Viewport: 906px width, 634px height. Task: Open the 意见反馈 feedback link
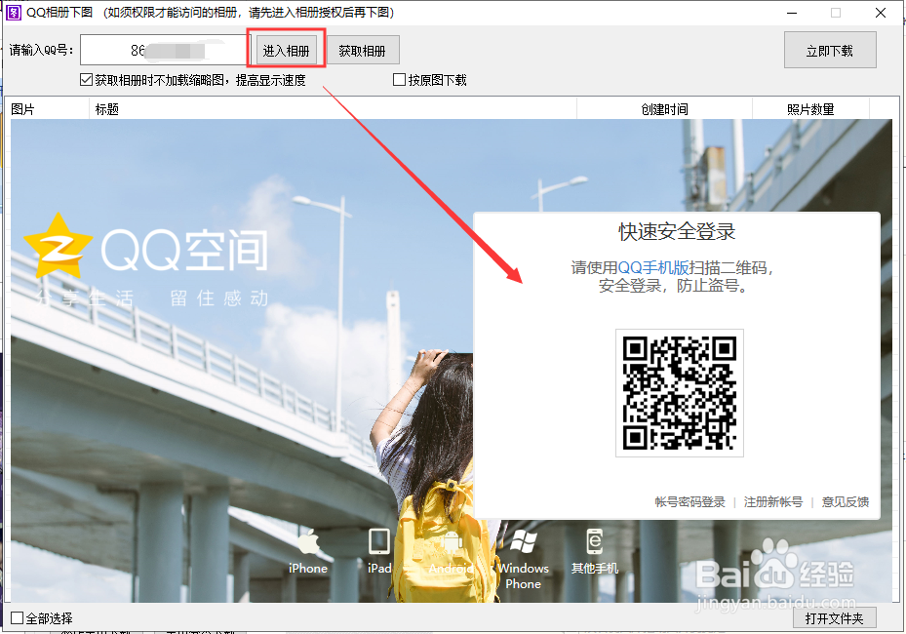(x=845, y=501)
